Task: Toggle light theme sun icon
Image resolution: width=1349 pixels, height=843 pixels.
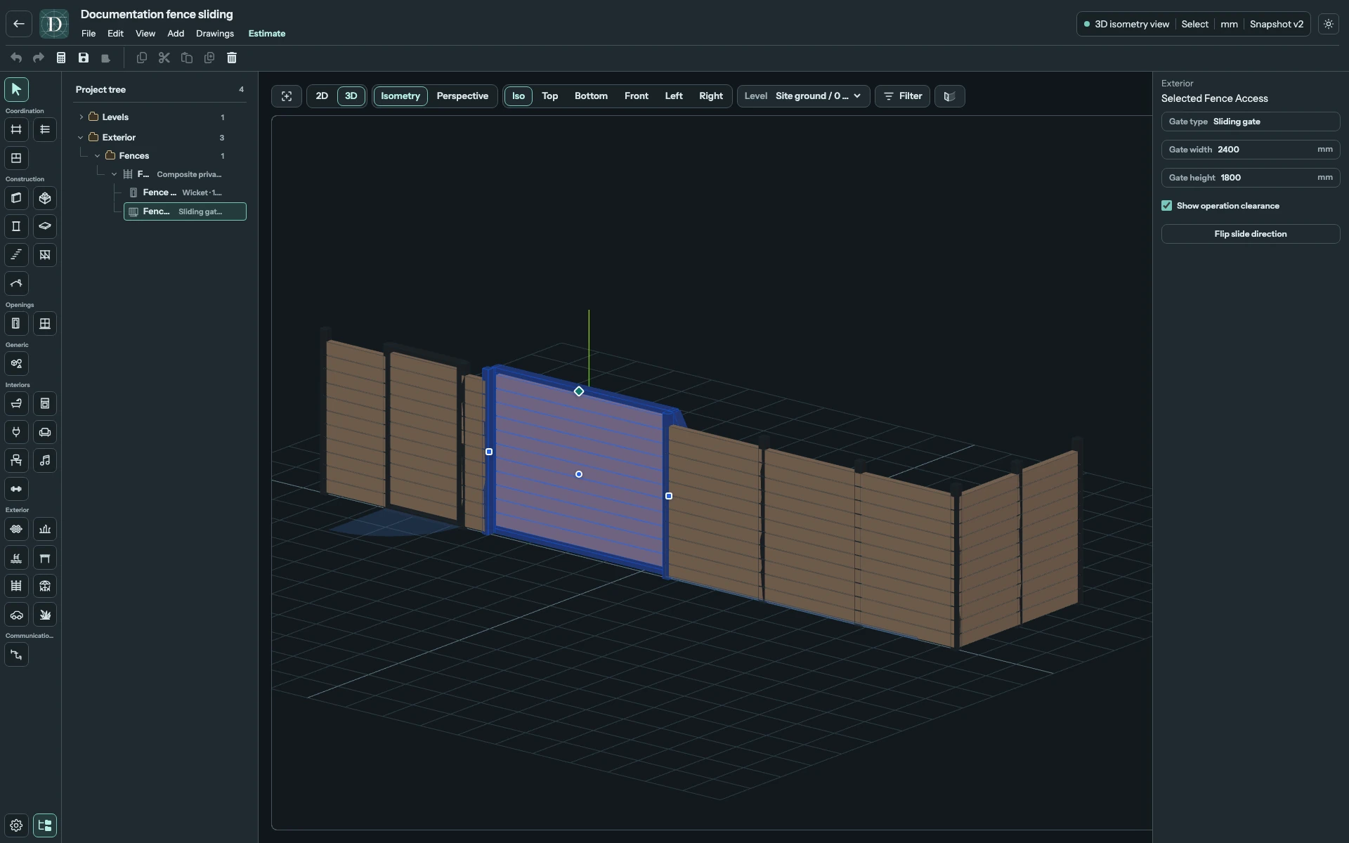Action: (1329, 24)
